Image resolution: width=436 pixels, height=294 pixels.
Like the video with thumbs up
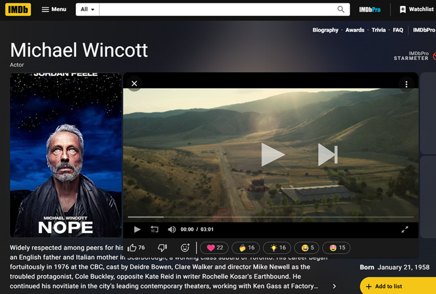[136, 248]
